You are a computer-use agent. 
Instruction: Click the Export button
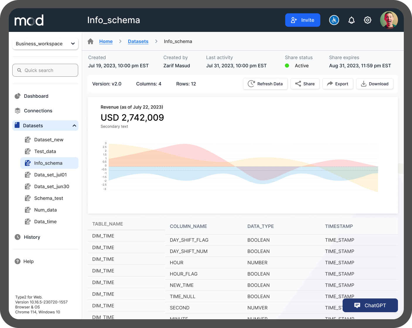(x=338, y=84)
